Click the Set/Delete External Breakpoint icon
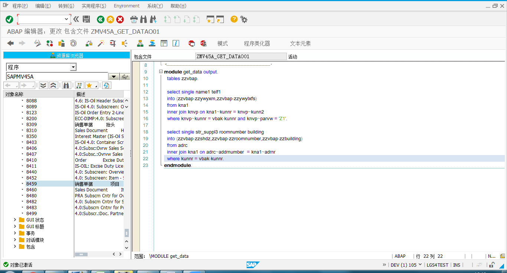Image resolution: width=507 pixels, height=273 pixels. pyautogui.click(x=203, y=43)
